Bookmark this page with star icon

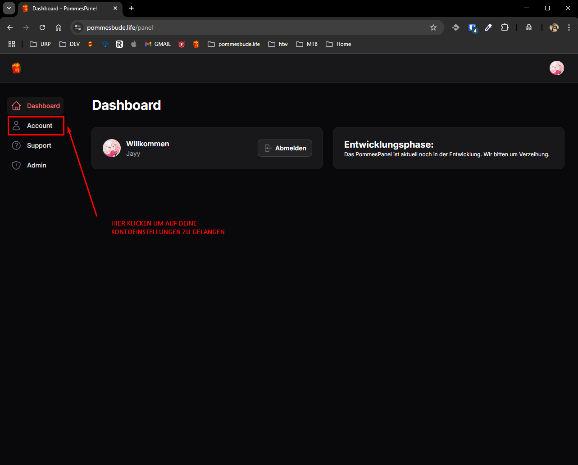point(433,27)
